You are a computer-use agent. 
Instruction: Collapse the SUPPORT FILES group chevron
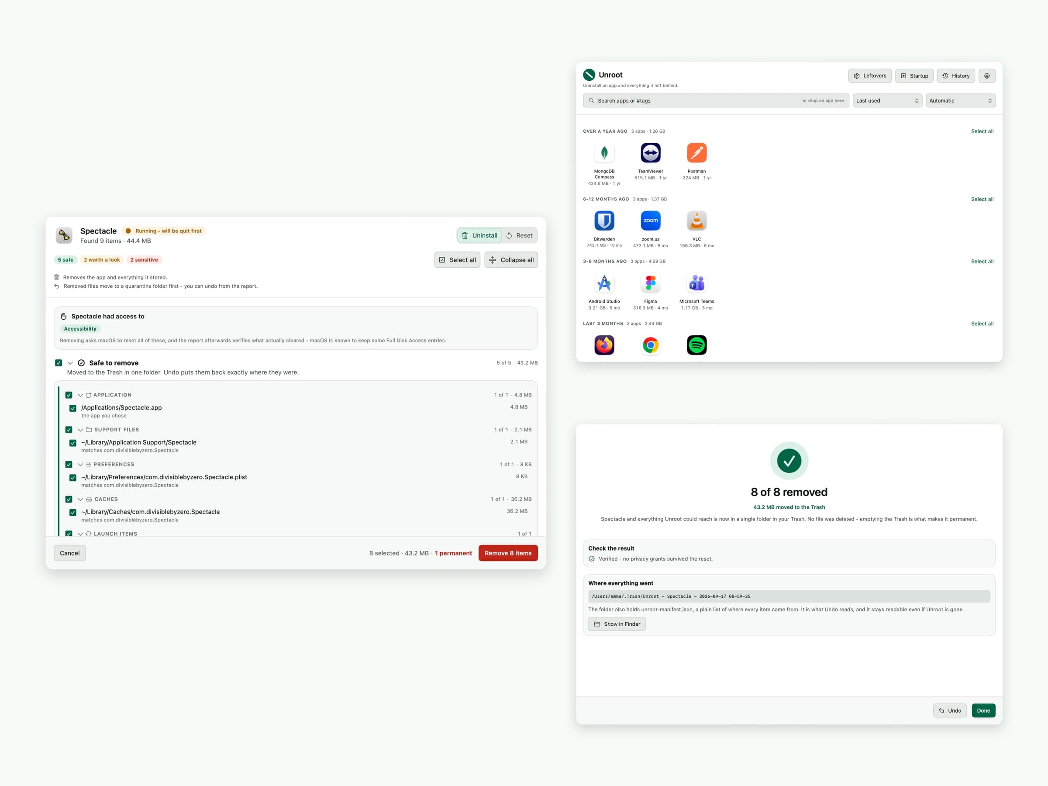[x=80, y=430]
